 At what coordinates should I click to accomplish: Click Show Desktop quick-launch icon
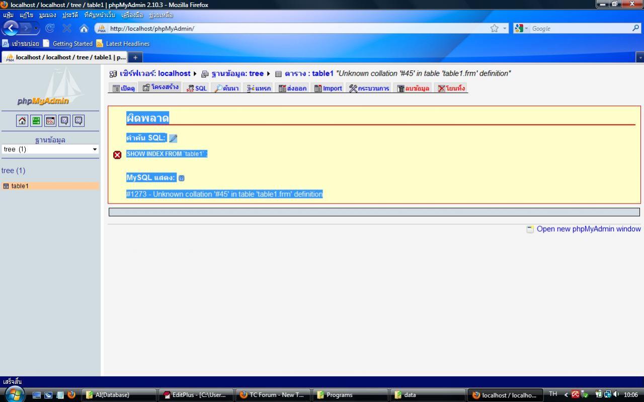click(x=37, y=395)
